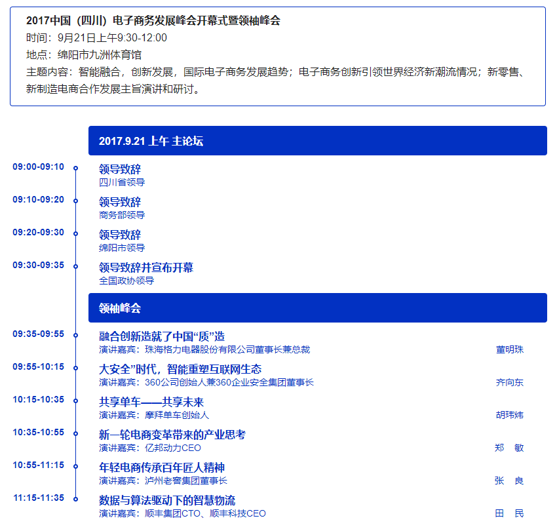Click the timeline marker for 09:35-09:55

tap(75, 335)
